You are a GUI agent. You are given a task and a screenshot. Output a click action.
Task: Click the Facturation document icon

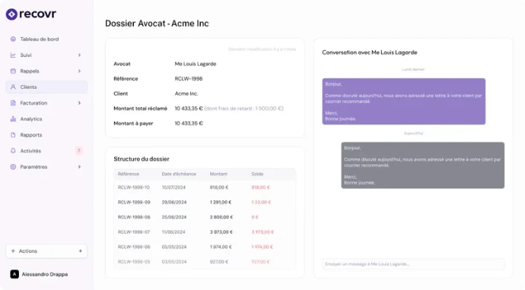tap(13, 103)
